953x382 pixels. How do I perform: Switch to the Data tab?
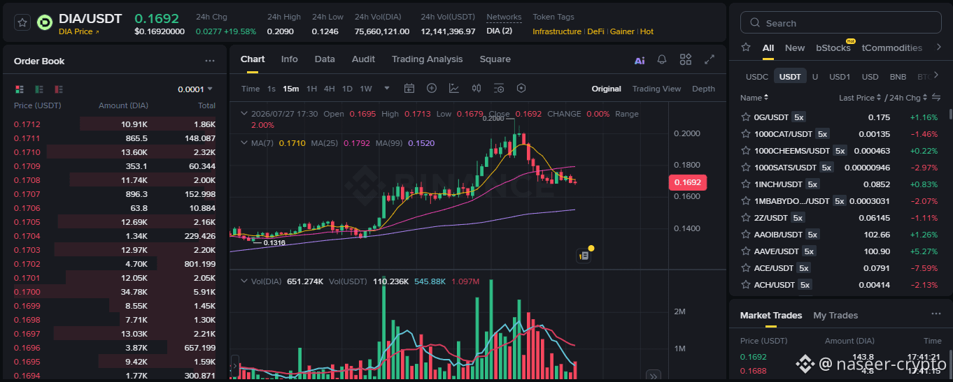[x=325, y=59]
